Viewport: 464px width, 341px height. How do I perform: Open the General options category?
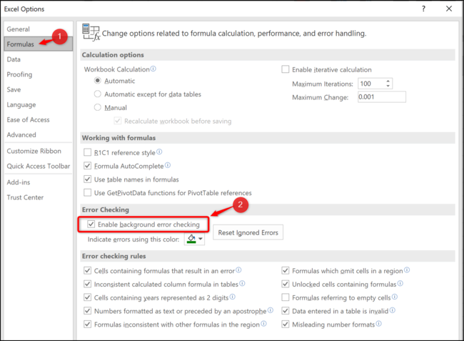click(x=38, y=29)
